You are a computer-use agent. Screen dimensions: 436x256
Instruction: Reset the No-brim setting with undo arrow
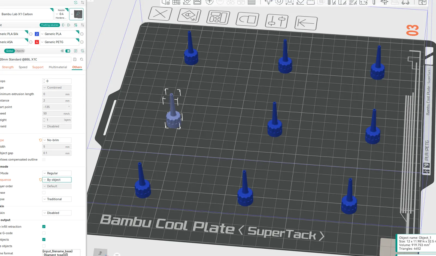point(40,140)
